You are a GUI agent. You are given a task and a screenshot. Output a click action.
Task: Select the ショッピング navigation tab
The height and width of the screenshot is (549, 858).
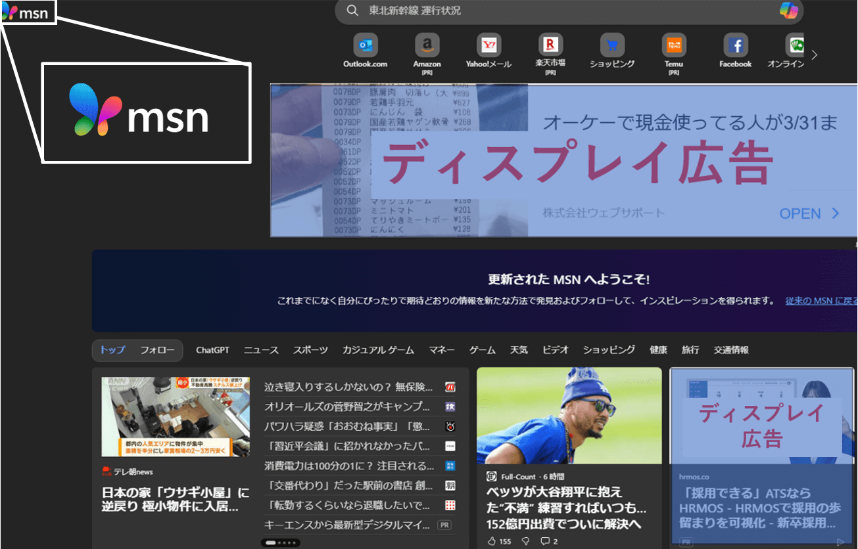pyautogui.click(x=609, y=350)
